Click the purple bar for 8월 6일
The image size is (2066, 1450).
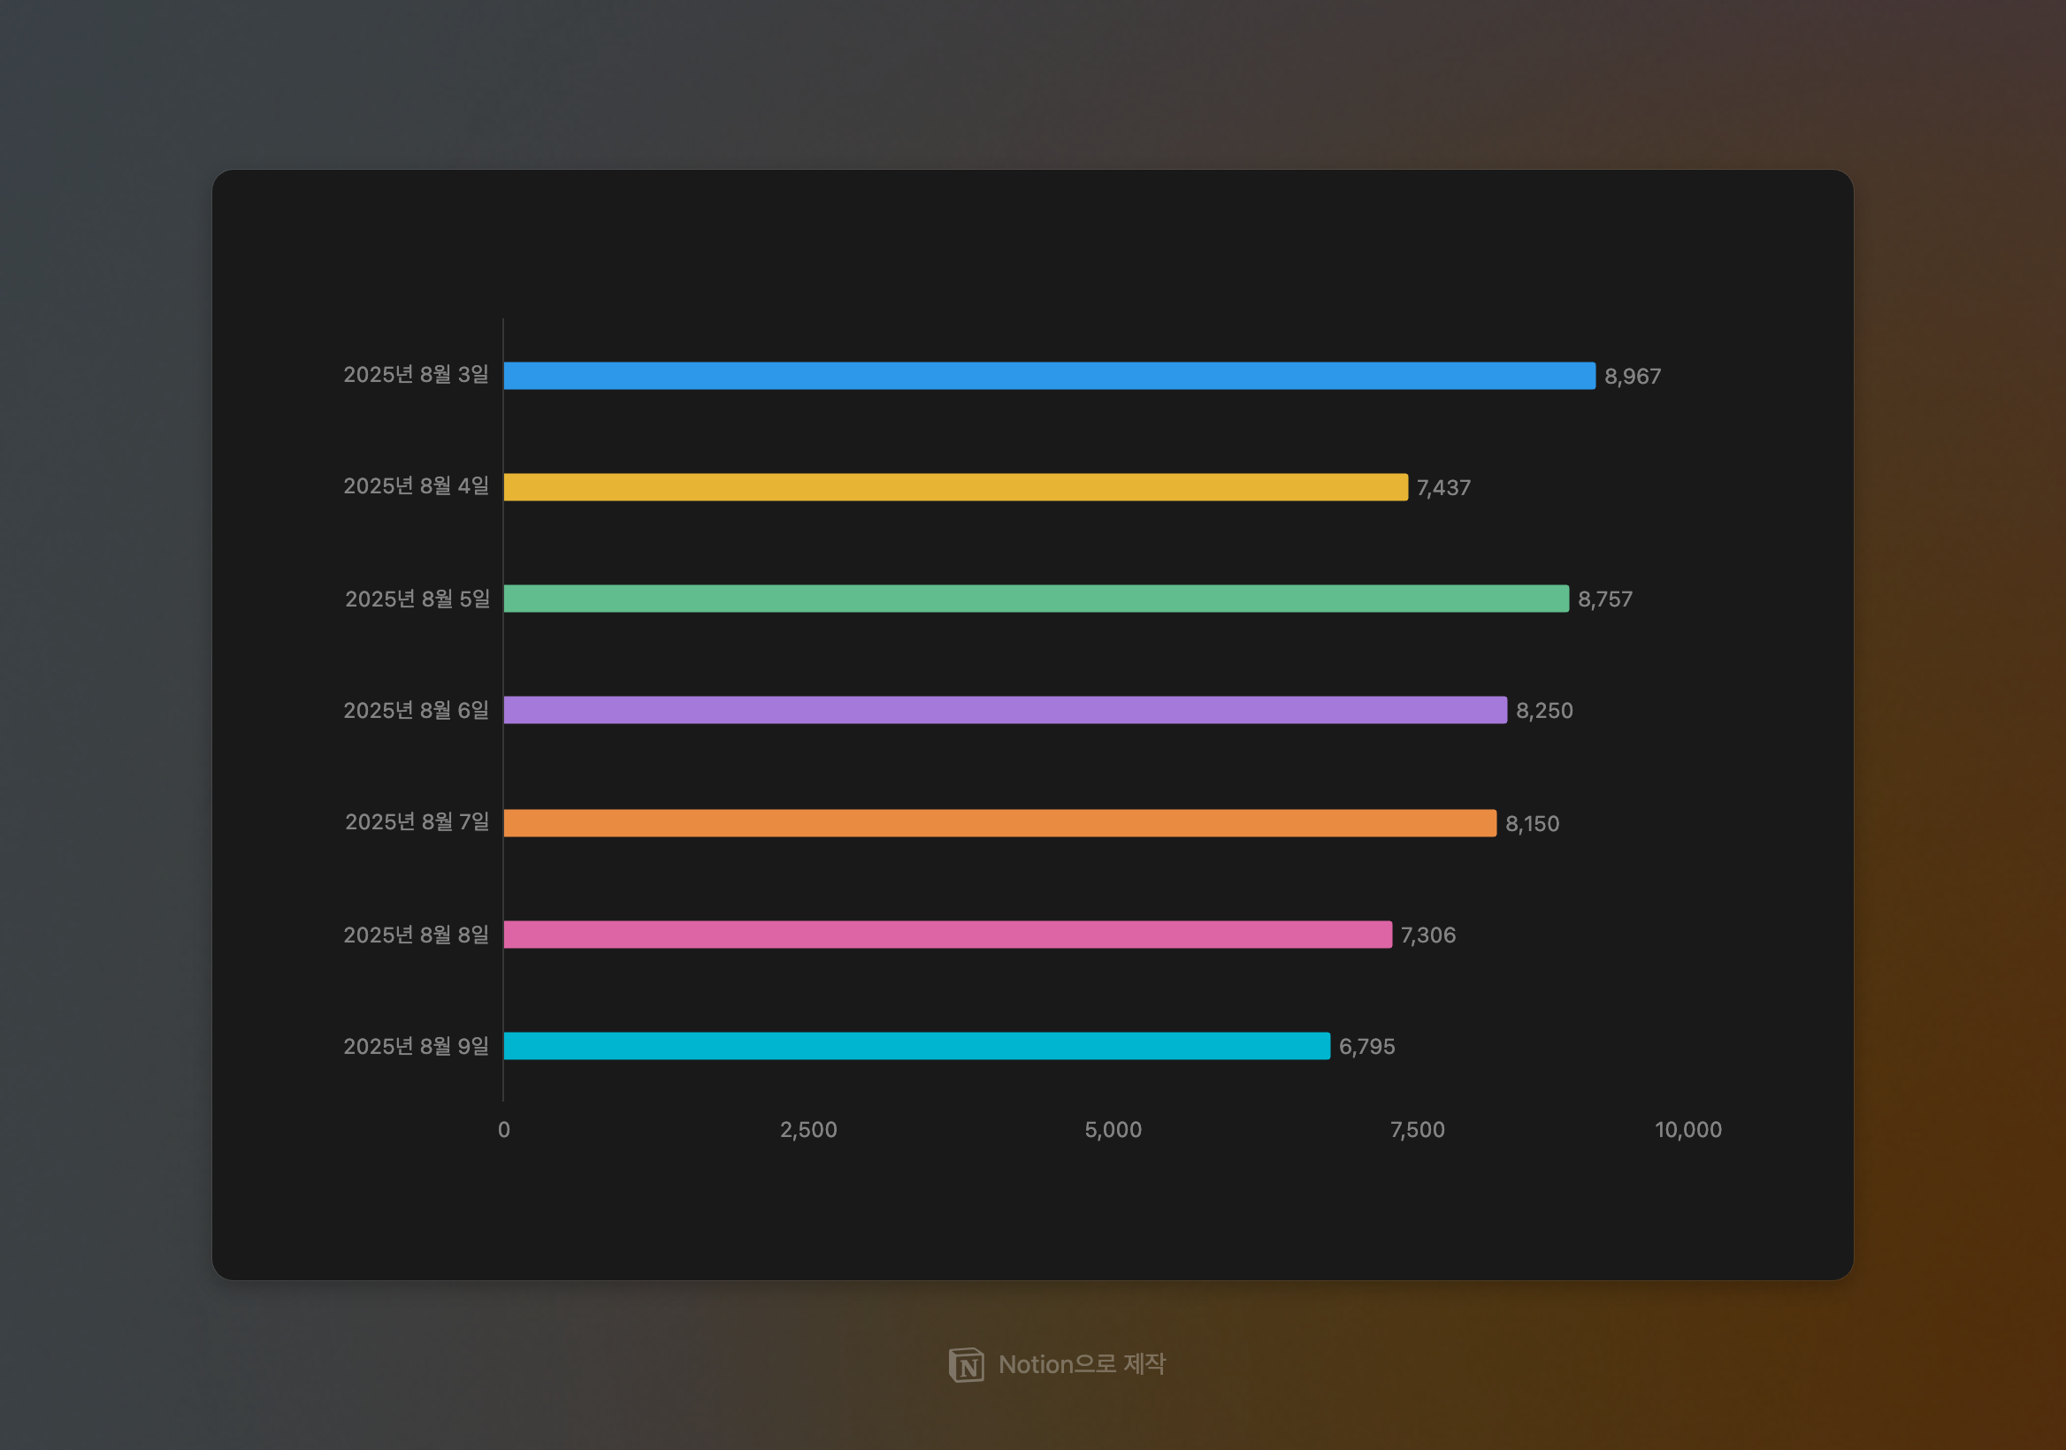click(1004, 711)
